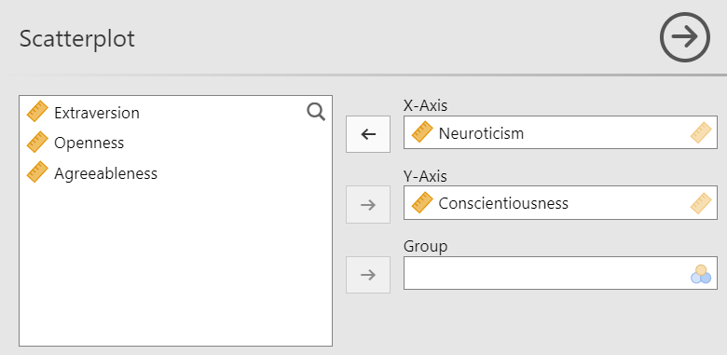Click the faded continuous-type icon in the X-Axis box
This screenshot has width=727, height=355.
point(701,132)
